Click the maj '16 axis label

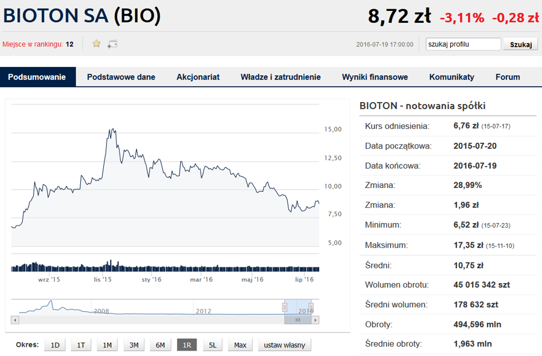point(252,279)
